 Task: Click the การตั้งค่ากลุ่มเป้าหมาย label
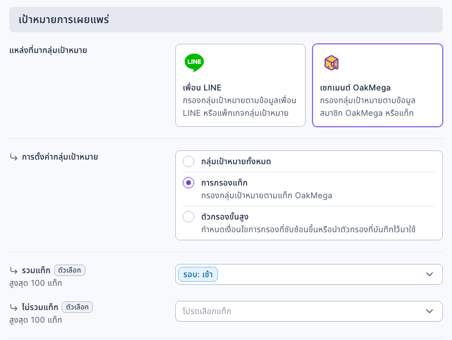click(60, 157)
